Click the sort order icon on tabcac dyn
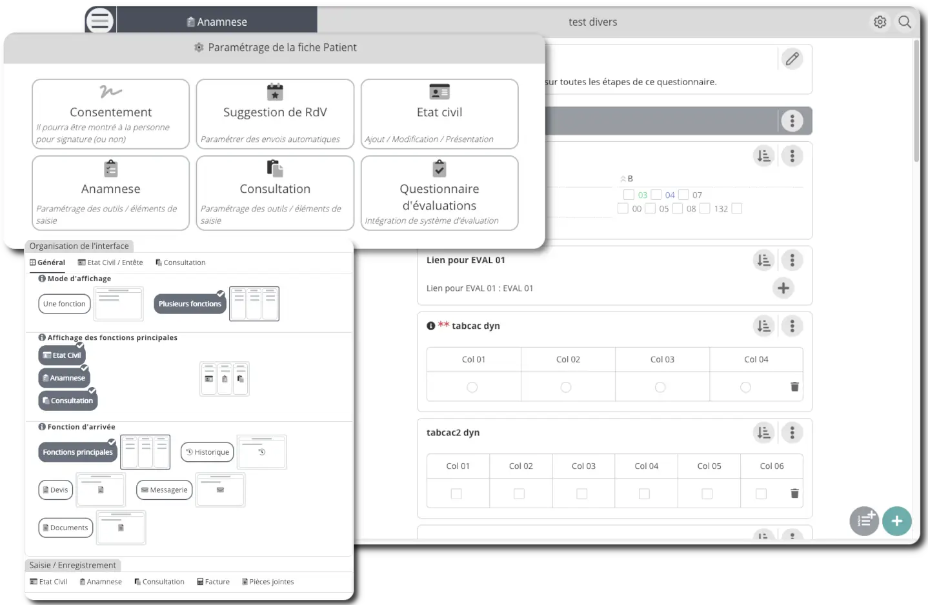The width and height of the screenshot is (928, 605). point(763,326)
